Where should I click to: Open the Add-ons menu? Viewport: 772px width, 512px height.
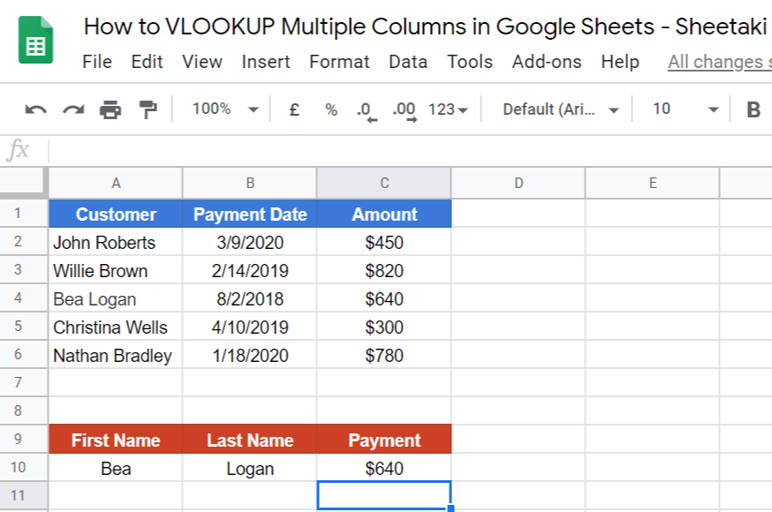pyautogui.click(x=546, y=62)
